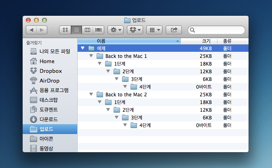Switch to list view

click(x=76, y=30)
